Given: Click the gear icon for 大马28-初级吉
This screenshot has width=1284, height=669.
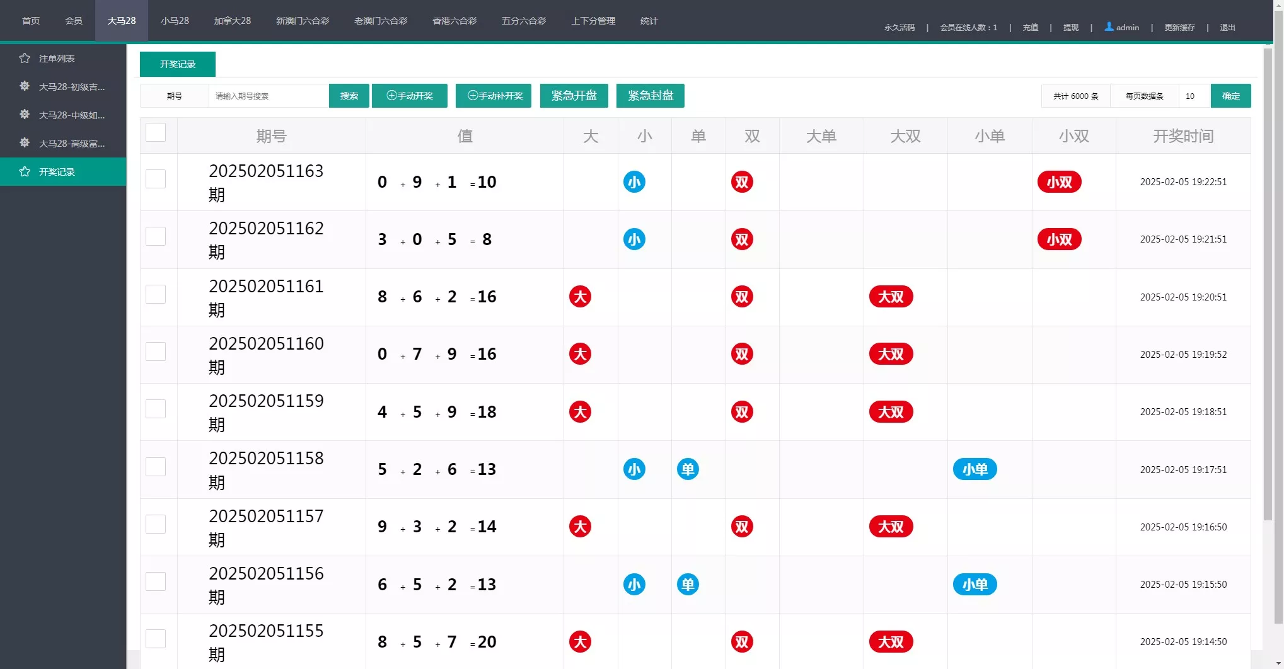Looking at the screenshot, I should (25, 86).
